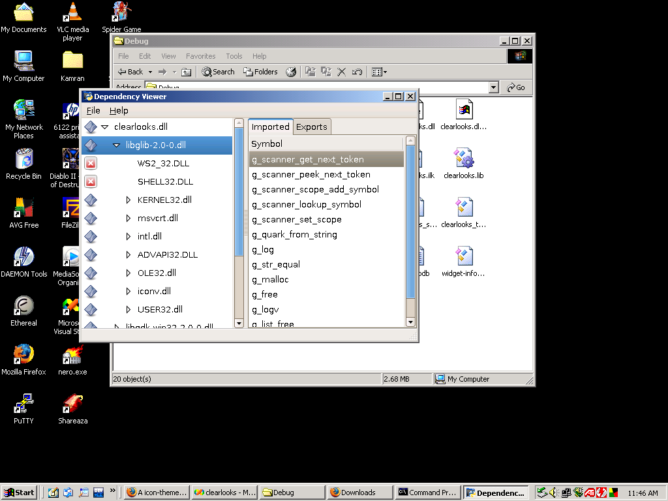Open the clearlooks.lib file icon

463,159
